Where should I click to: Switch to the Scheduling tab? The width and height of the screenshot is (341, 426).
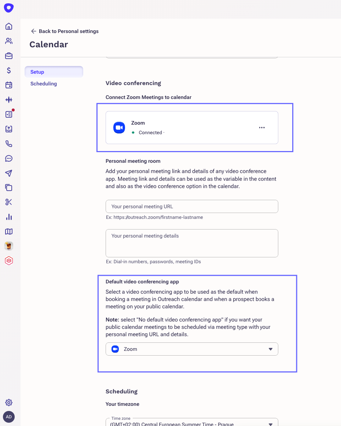coord(44,84)
